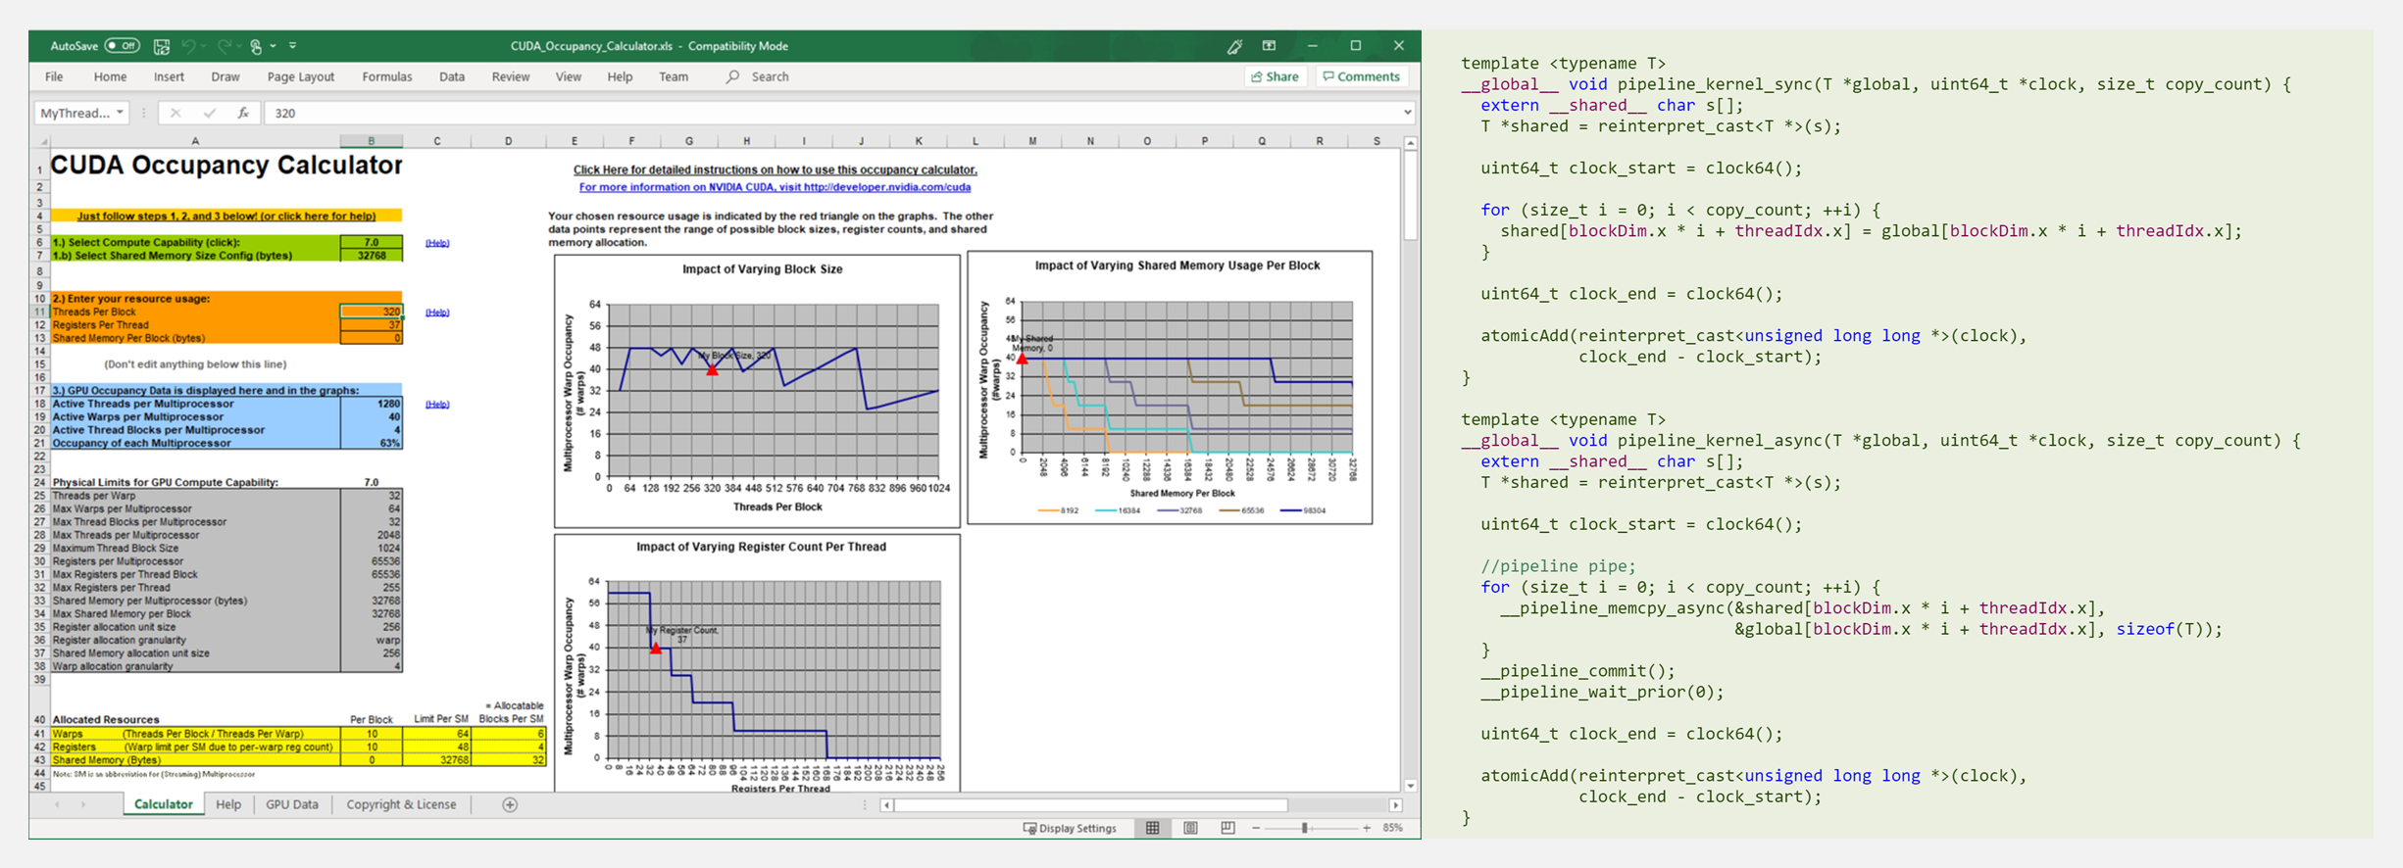Click the New Sheet plus icon

coord(510,804)
